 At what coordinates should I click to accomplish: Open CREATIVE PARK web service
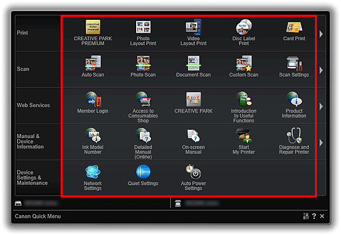193,103
